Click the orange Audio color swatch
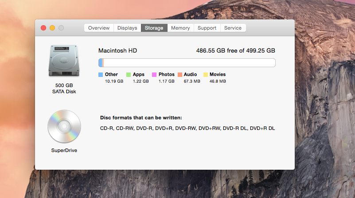This screenshot has width=355, height=198. coord(180,75)
